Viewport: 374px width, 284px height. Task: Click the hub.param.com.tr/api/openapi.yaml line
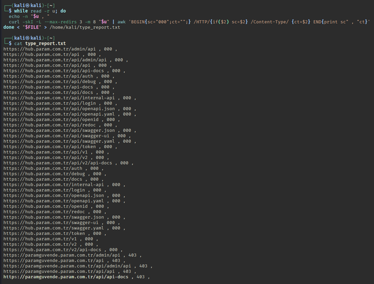click(x=70, y=114)
